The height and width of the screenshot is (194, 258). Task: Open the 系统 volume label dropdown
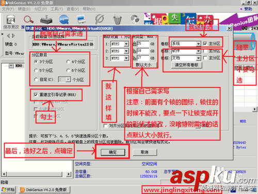[198, 44]
